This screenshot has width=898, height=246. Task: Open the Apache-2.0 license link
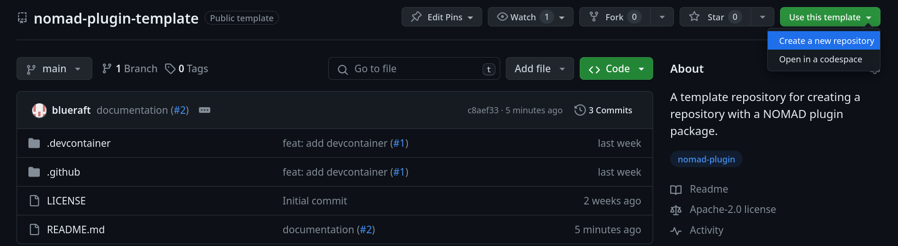click(732, 210)
